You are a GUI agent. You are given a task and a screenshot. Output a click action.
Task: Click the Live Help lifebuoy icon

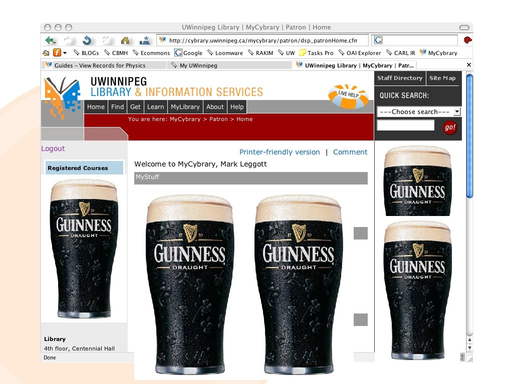coord(349,95)
